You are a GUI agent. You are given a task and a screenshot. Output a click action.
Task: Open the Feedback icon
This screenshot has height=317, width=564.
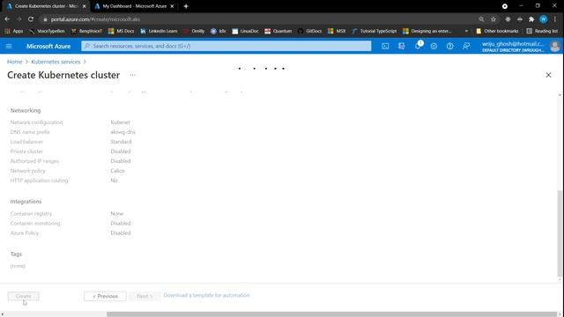click(466, 46)
